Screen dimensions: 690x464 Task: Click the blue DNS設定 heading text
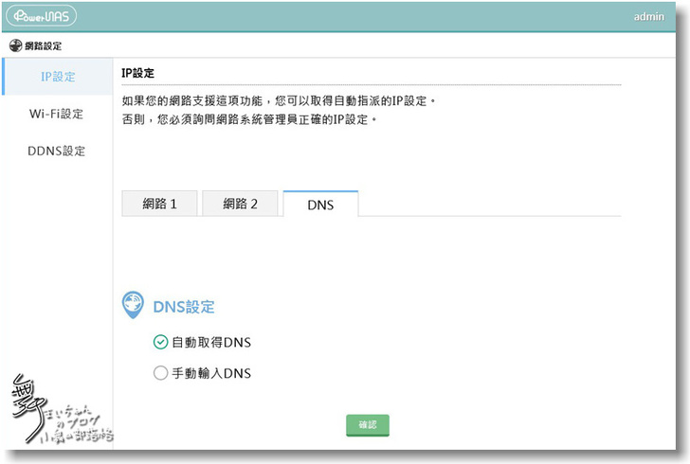pyautogui.click(x=184, y=307)
